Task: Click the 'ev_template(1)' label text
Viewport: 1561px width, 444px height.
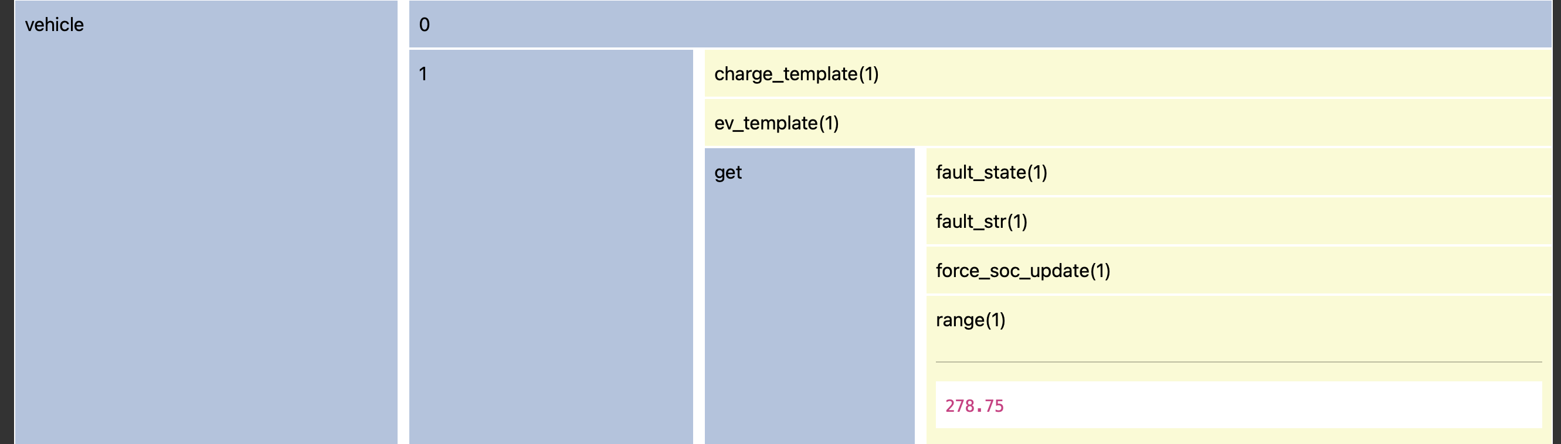Action: tap(776, 124)
